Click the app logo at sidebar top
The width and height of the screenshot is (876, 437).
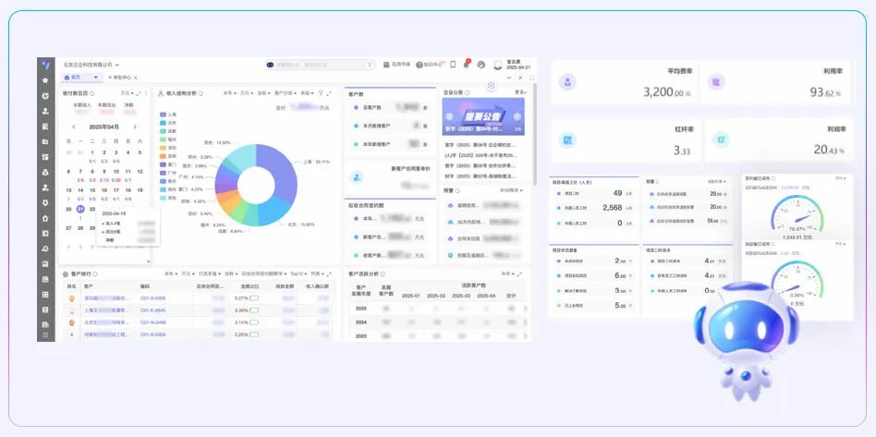point(45,64)
